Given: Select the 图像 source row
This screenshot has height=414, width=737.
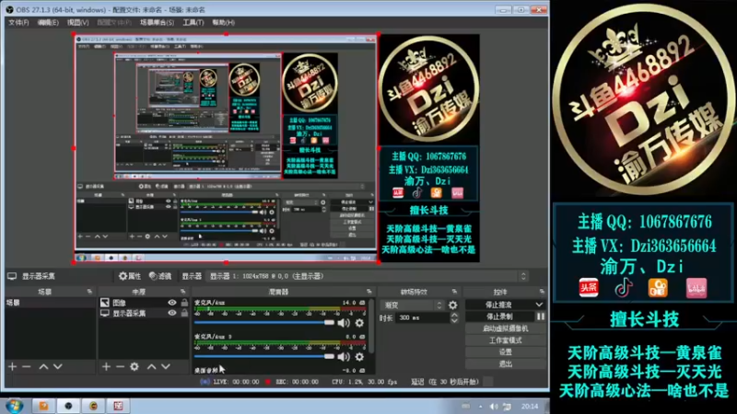Looking at the screenshot, I should click(144, 303).
